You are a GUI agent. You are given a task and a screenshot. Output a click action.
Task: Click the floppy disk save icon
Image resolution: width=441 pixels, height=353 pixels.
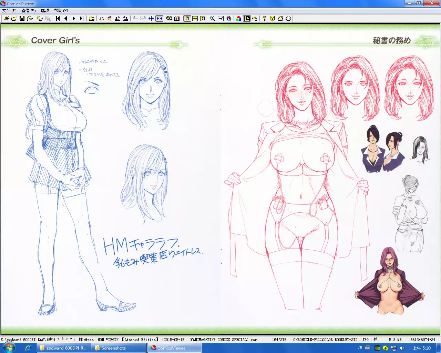22,19
